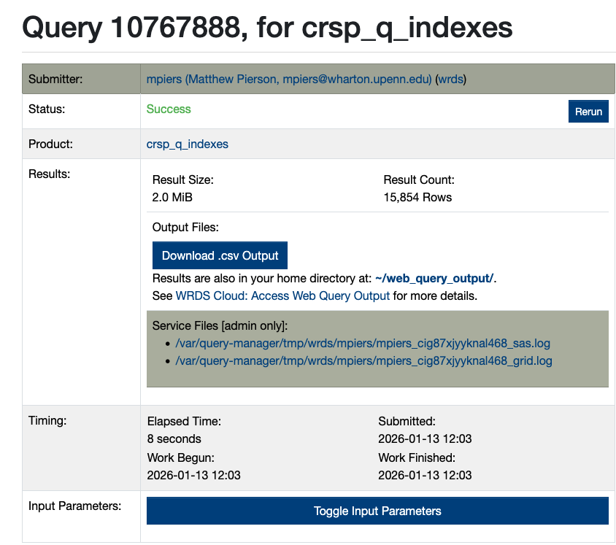Click the Submitted timestamp value

[x=425, y=438]
